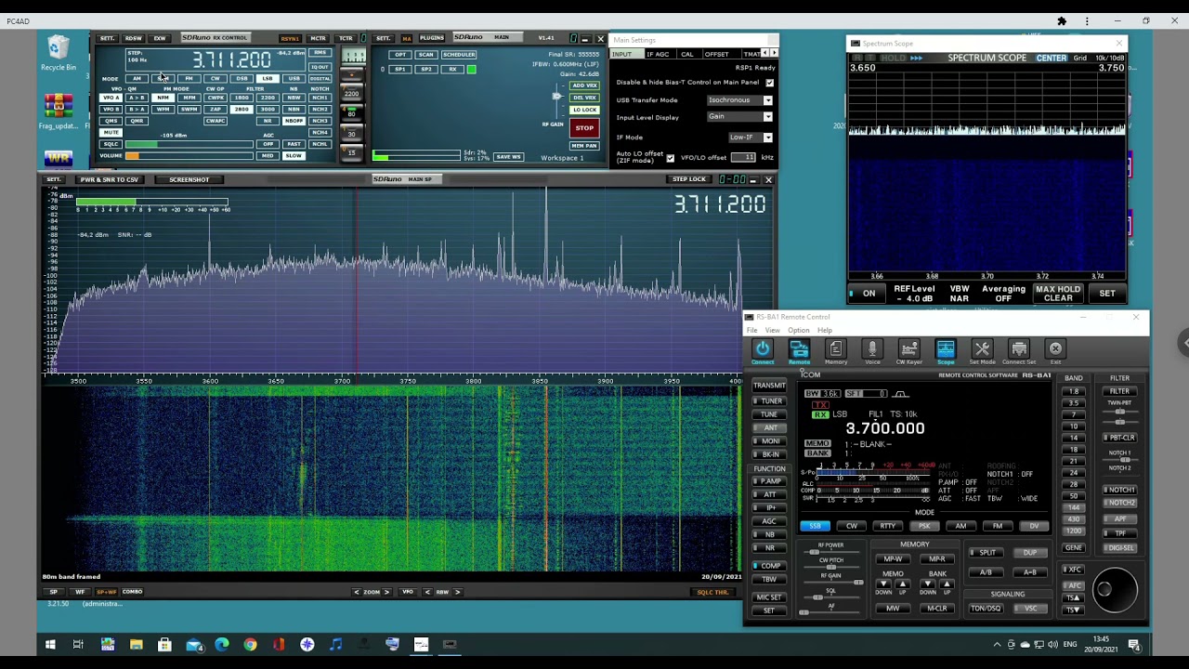Open the File menu in RS-BA1

pos(751,331)
